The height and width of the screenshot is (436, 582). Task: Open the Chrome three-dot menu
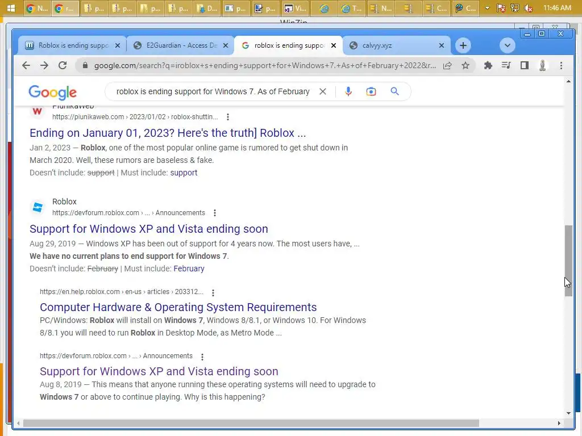click(561, 66)
